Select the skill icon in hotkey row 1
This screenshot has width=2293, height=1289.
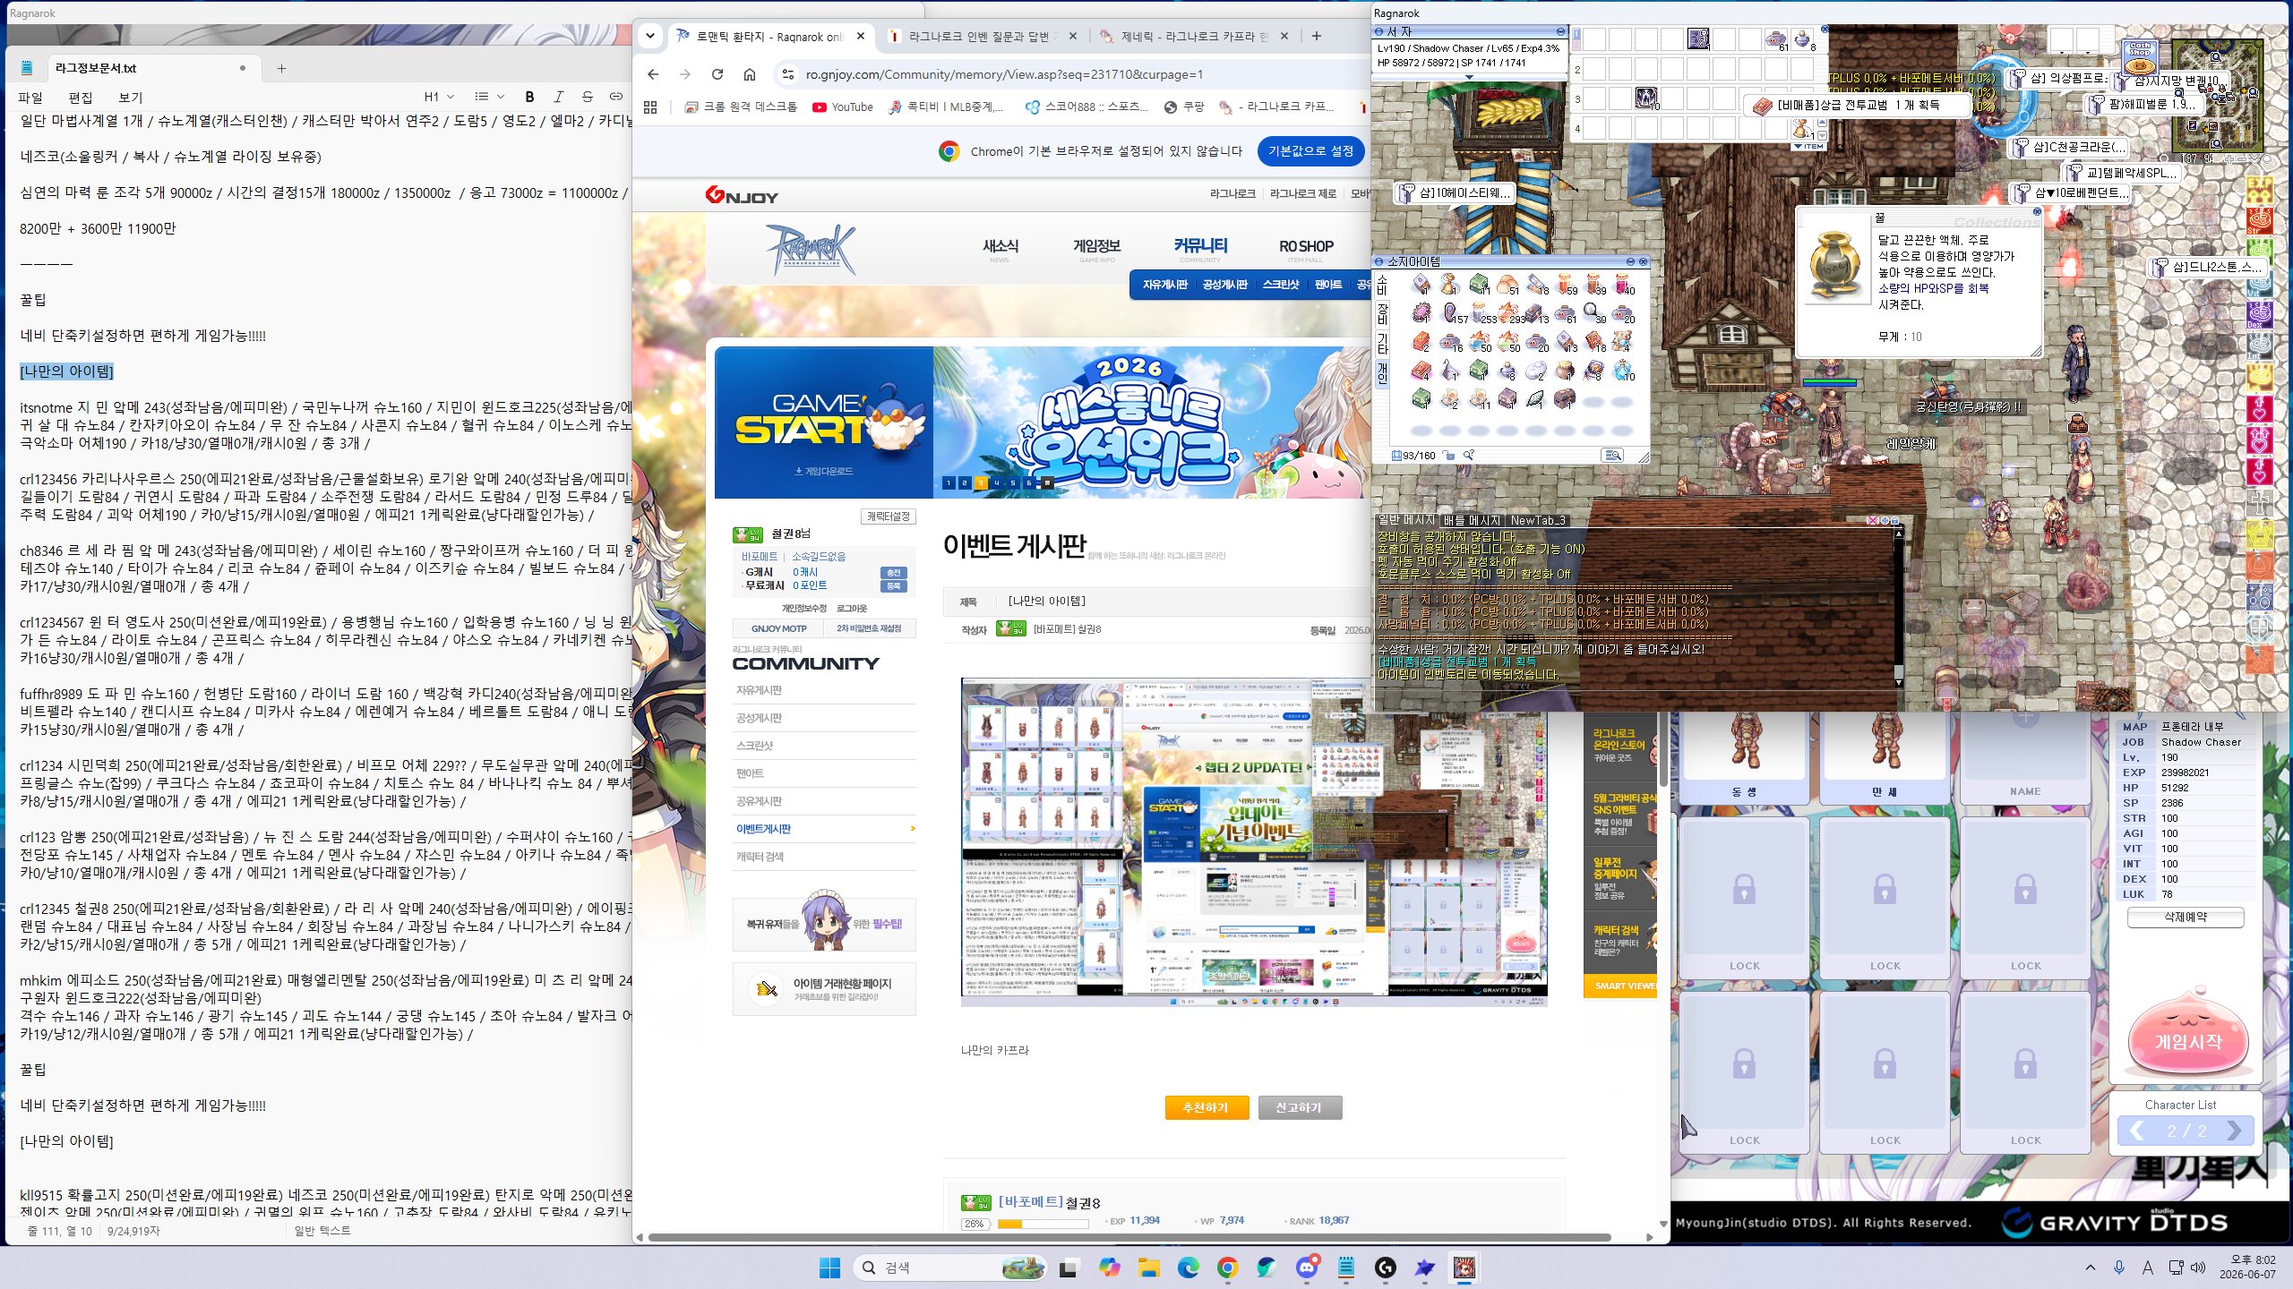(x=1698, y=38)
